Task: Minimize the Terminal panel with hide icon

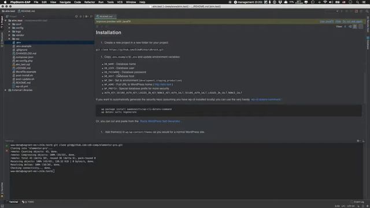Action: (x=364, y=141)
